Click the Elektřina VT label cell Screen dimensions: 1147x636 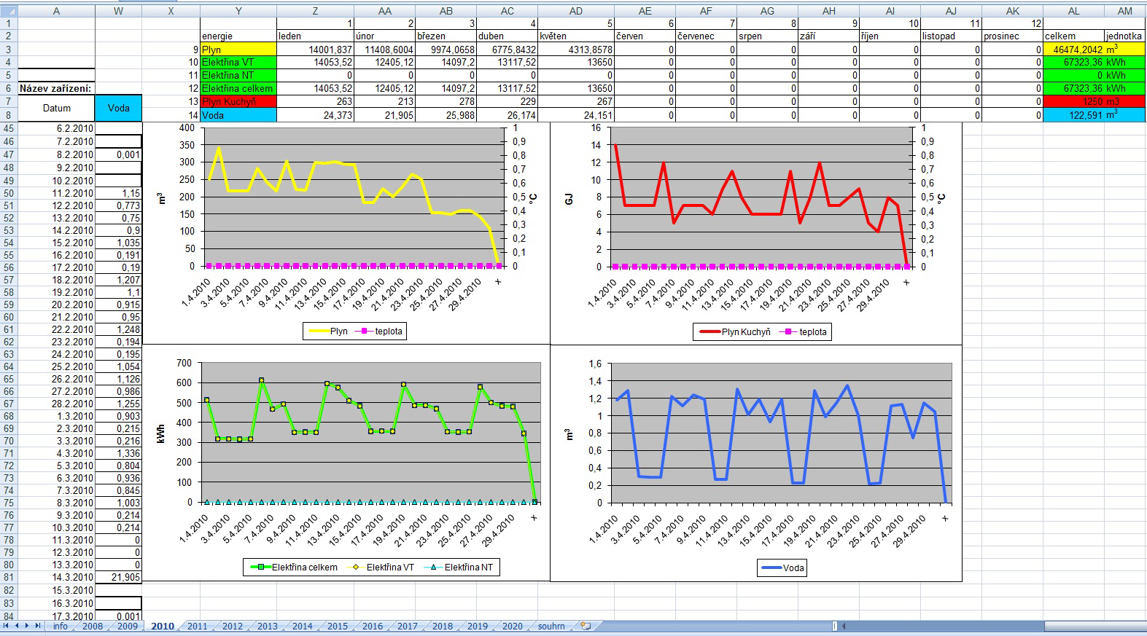(x=238, y=63)
